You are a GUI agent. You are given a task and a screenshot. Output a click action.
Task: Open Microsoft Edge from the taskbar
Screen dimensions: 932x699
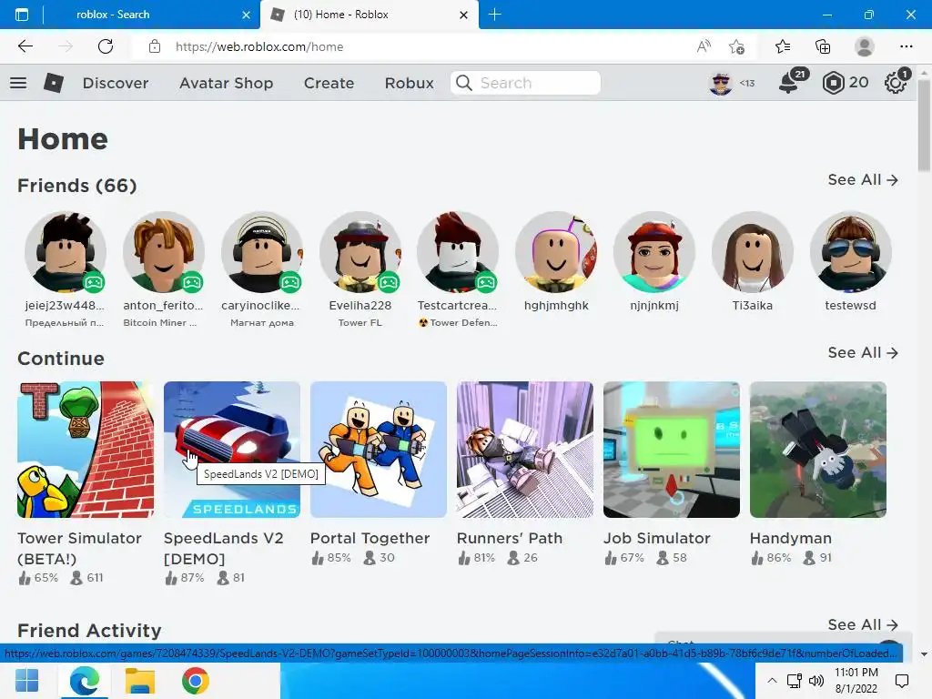(x=84, y=681)
